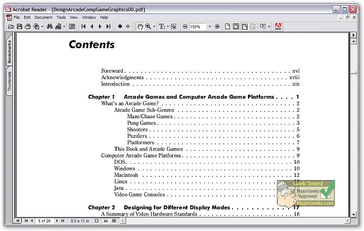The width and height of the screenshot is (364, 231).
Task: Open the File menu
Action: point(17,17)
